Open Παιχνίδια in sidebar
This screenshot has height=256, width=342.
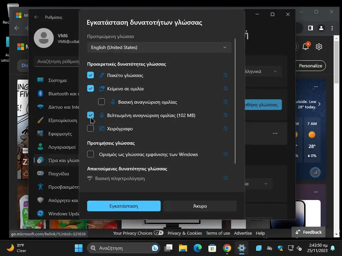pos(57,173)
